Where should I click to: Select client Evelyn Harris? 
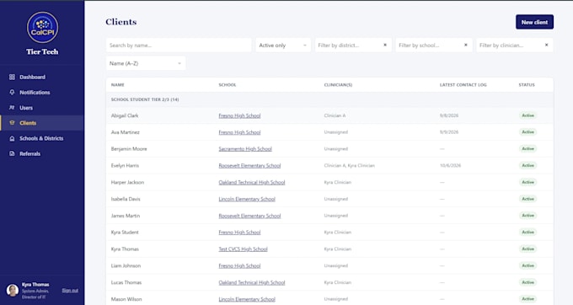(125, 166)
